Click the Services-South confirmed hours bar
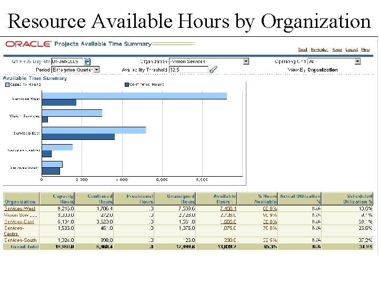The height and width of the screenshot is (284, 379). pos(51,171)
